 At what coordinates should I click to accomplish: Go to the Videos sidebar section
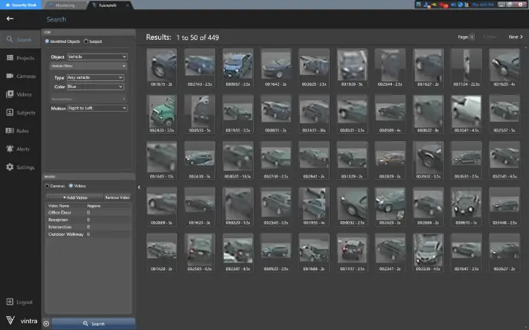[x=19, y=94]
